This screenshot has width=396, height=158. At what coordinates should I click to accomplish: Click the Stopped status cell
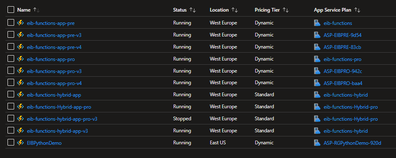coord(182,119)
